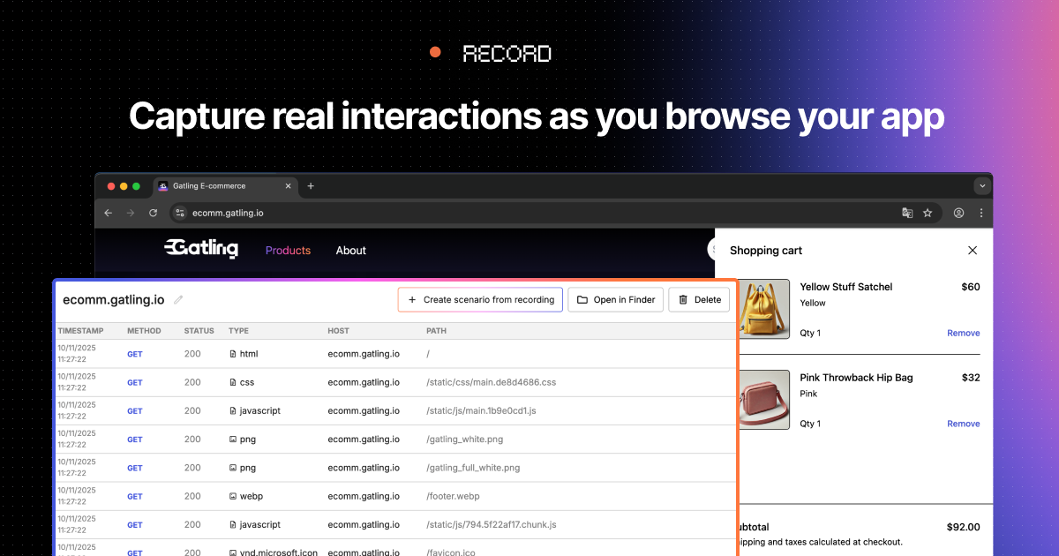Click Create scenario from recording
The image size is (1059, 556).
point(480,299)
